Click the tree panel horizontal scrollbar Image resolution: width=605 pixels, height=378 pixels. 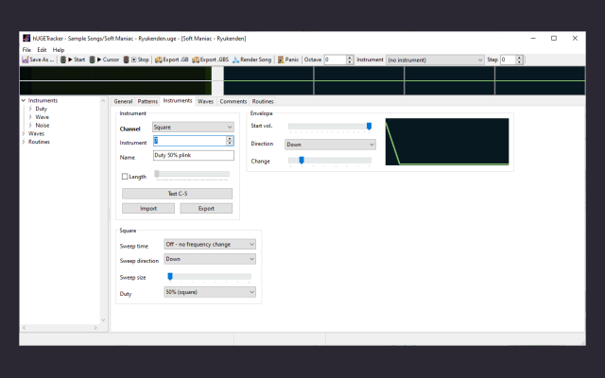(60, 328)
